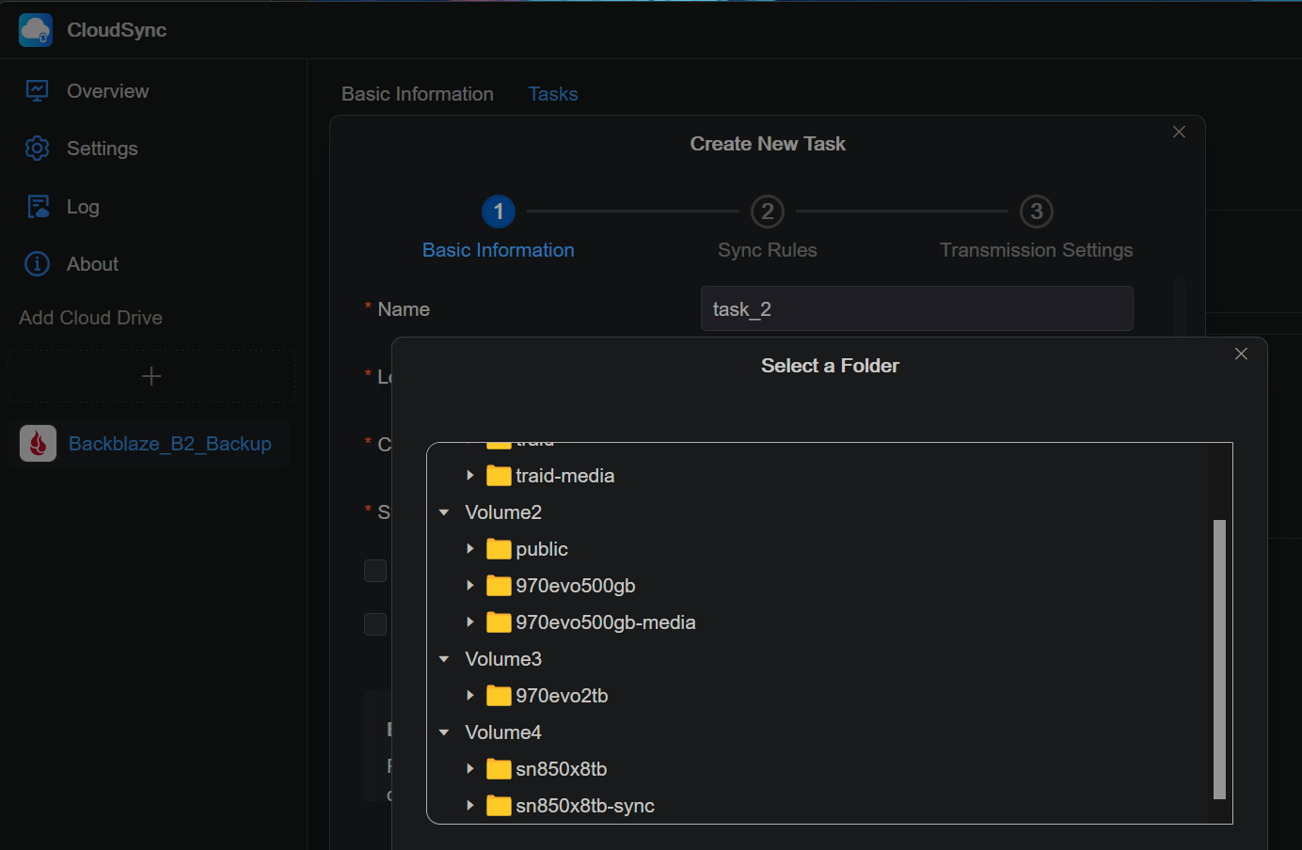Tick the first checkbox below the form fields

coord(375,571)
